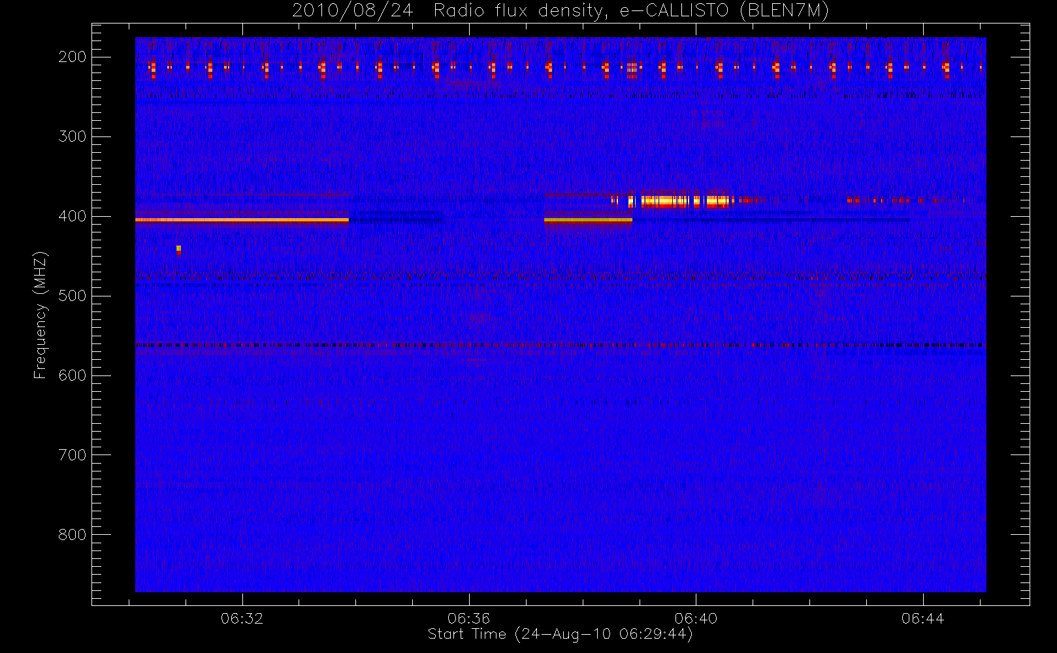
Task: Select the 300 frequency axis label
Action: 72,136
